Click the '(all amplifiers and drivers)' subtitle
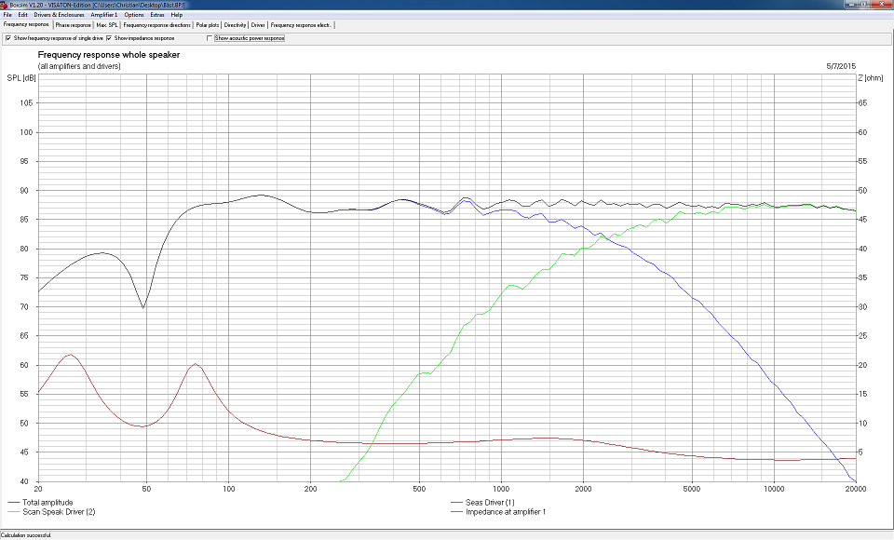 [79, 66]
